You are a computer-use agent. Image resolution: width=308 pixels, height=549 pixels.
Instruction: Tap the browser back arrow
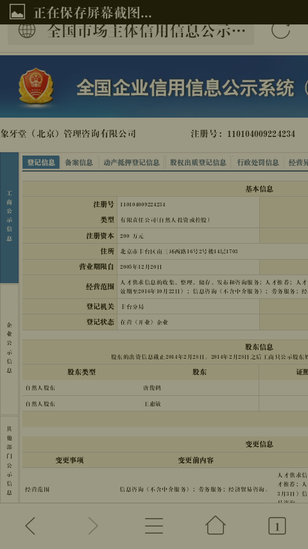click(30, 526)
